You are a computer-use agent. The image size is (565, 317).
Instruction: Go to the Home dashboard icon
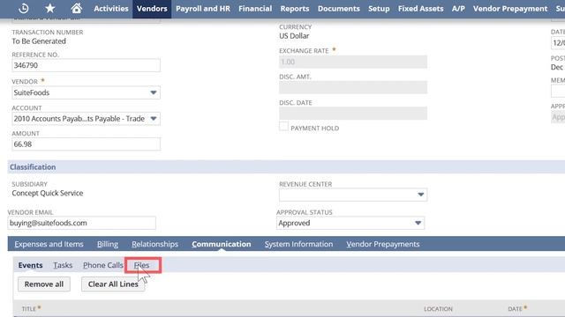click(76, 8)
